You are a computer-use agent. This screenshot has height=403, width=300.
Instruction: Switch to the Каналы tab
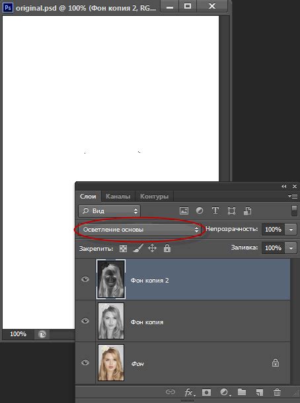point(118,197)
